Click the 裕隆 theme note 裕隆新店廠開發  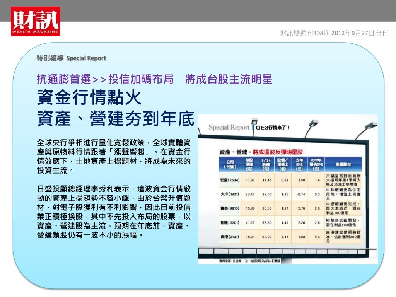pos(343,222)
